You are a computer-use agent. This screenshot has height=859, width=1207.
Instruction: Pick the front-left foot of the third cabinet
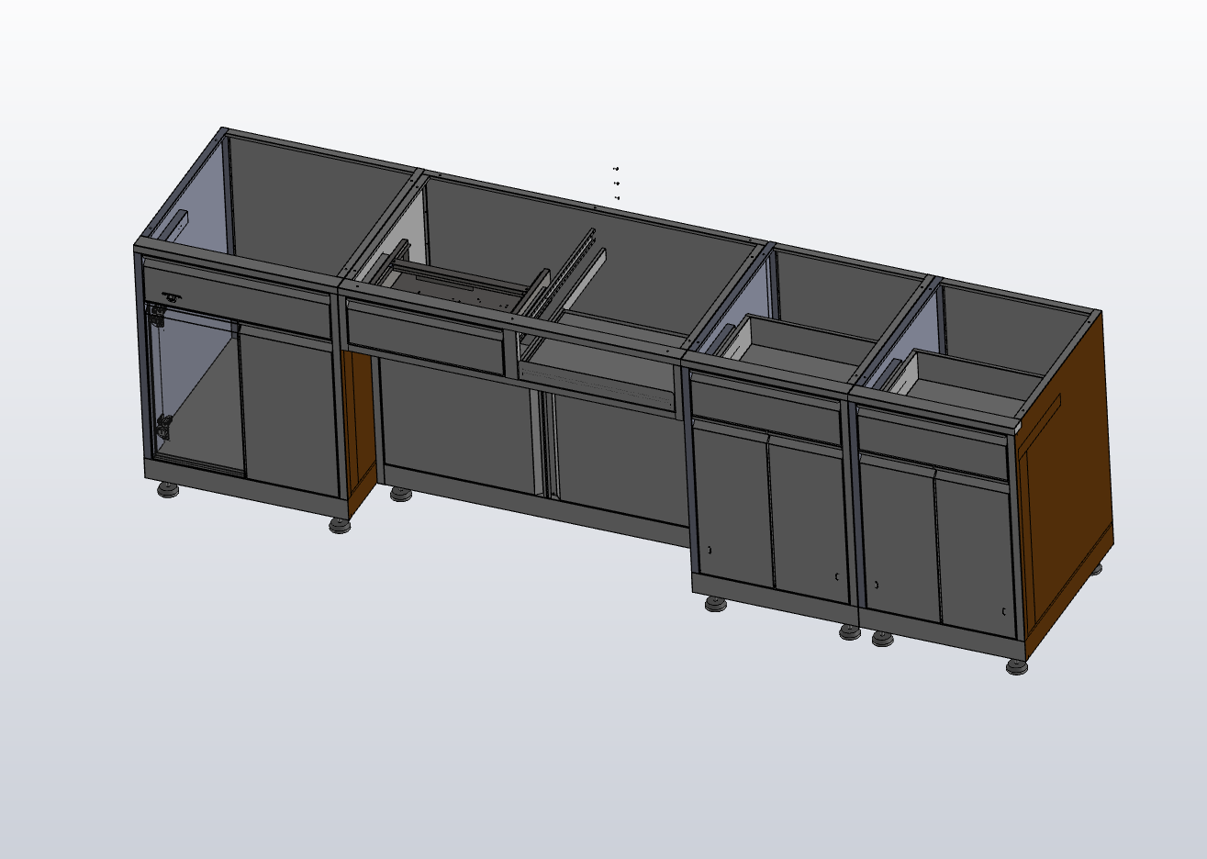point(716,604)
